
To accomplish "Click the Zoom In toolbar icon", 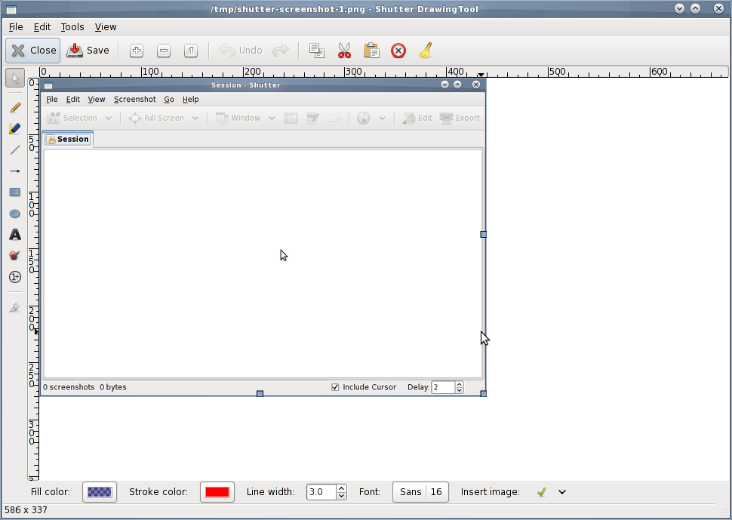I will coord(136,50).
